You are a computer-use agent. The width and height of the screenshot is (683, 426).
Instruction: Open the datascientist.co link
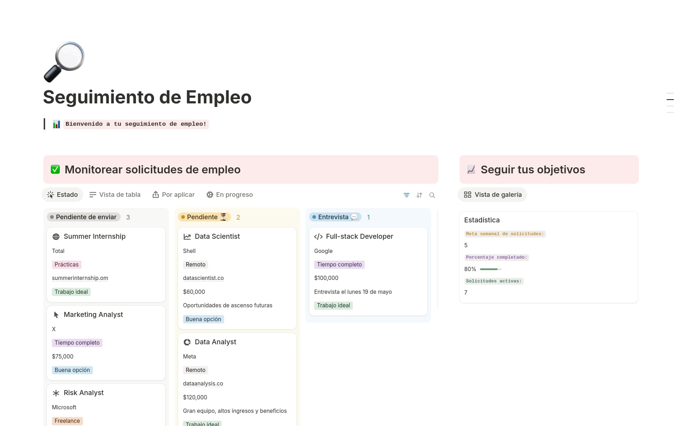pyautogui.click(x=203, y=278)
